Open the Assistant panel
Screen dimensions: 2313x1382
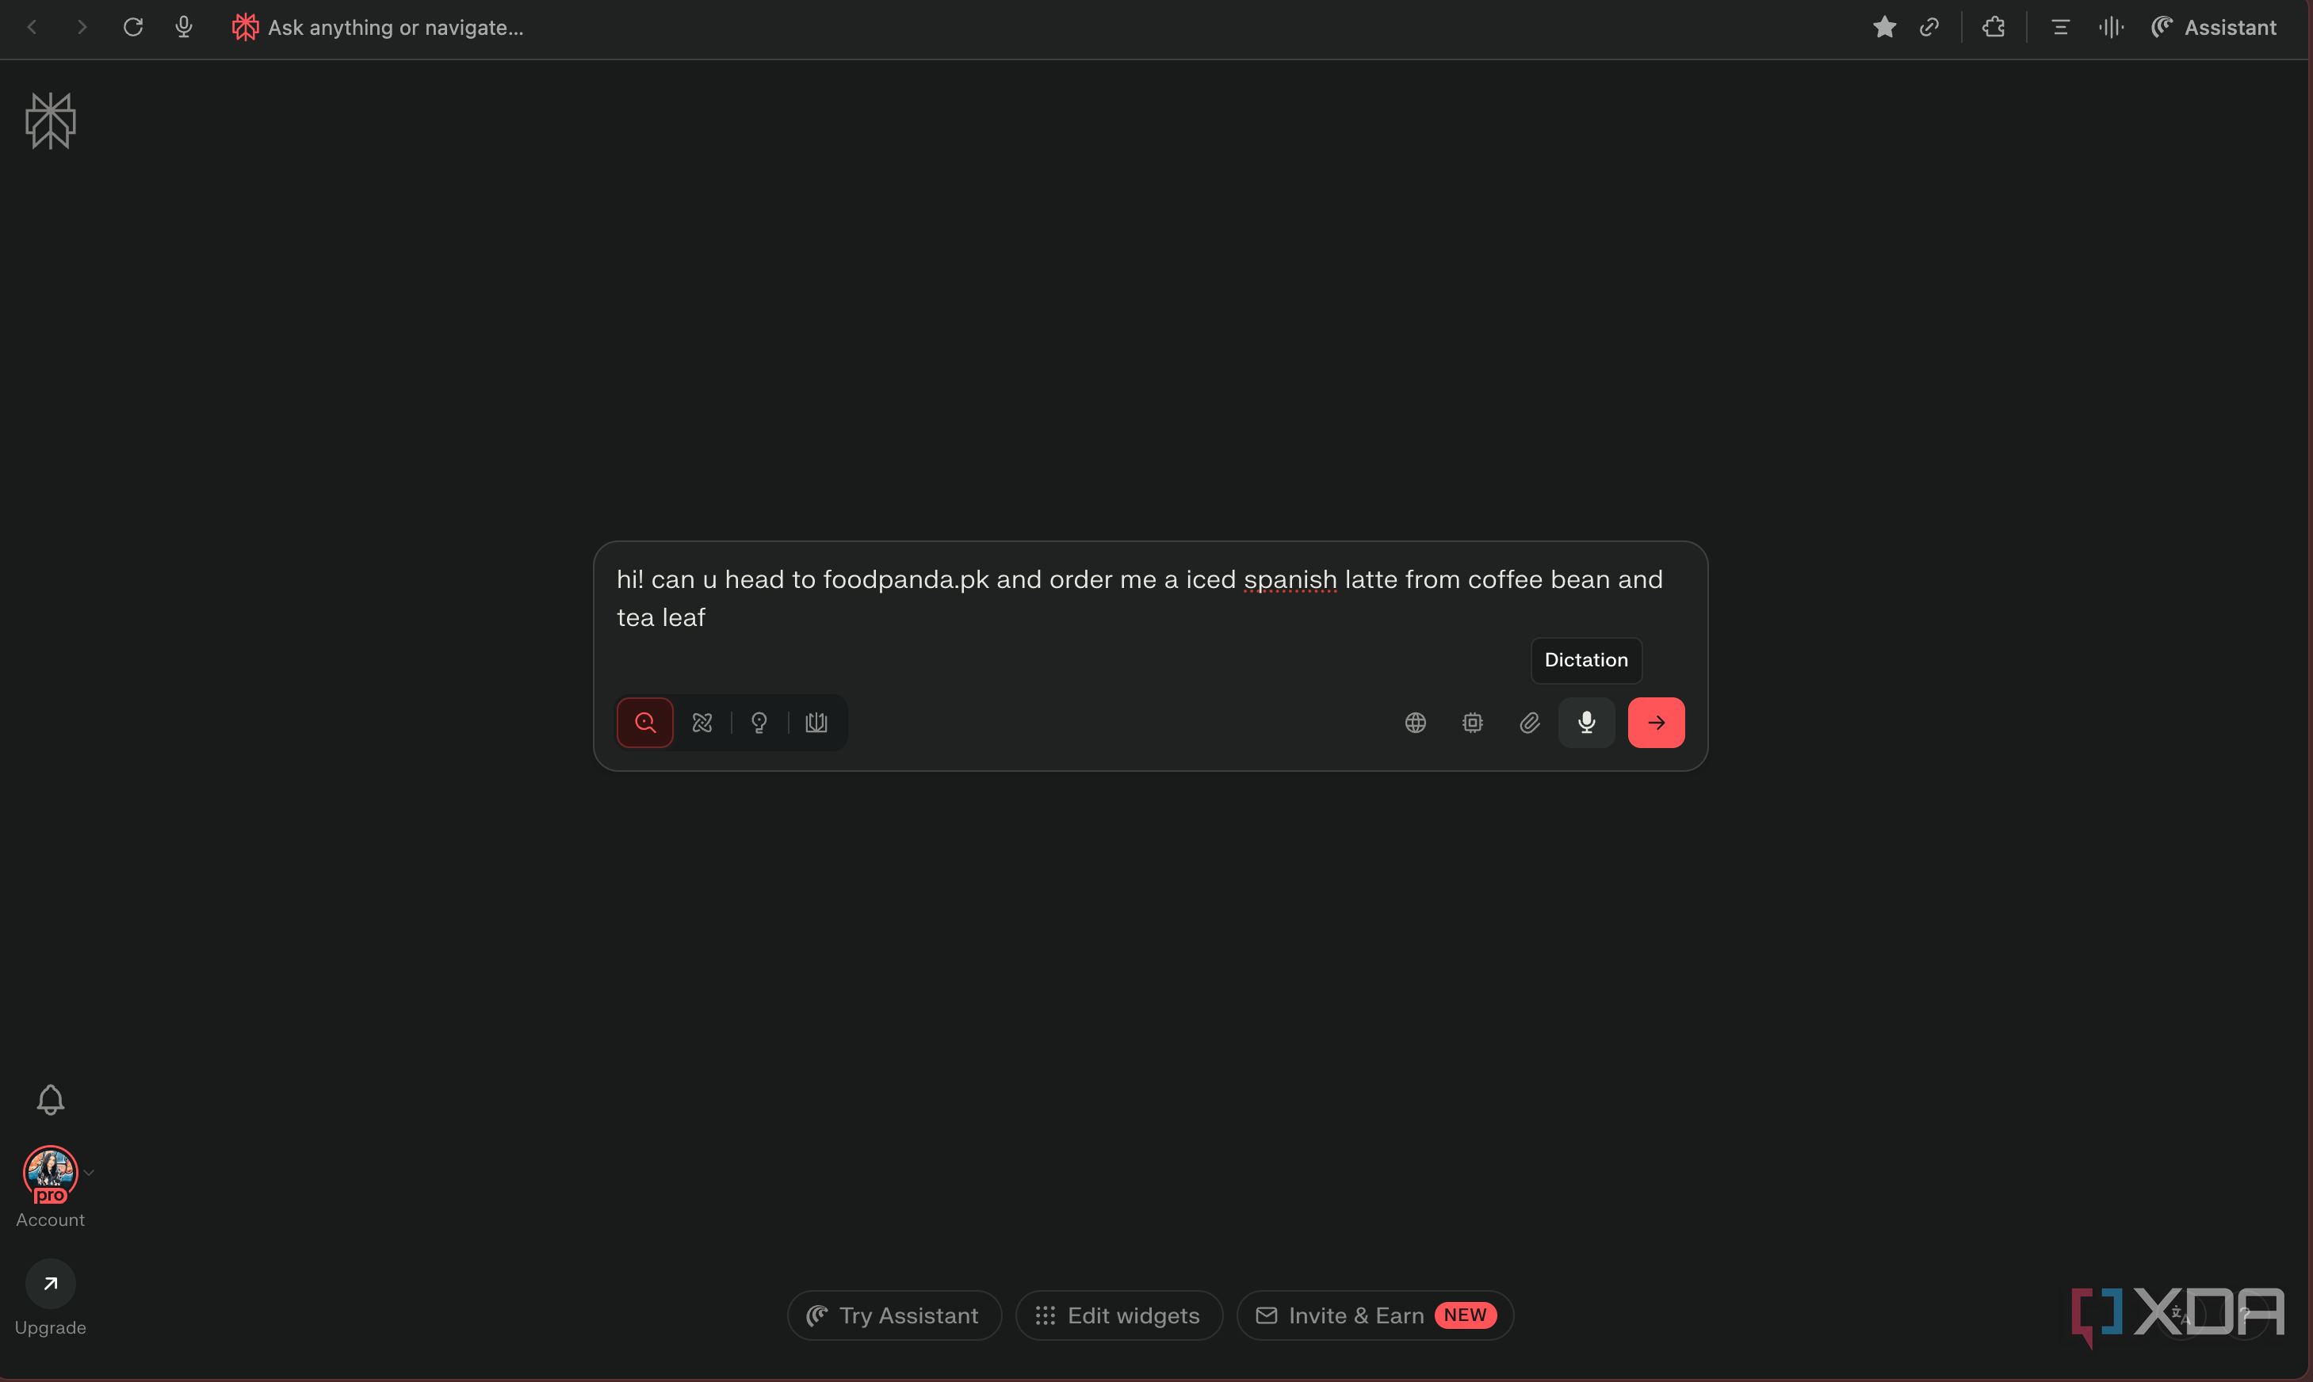[2213, 27]
